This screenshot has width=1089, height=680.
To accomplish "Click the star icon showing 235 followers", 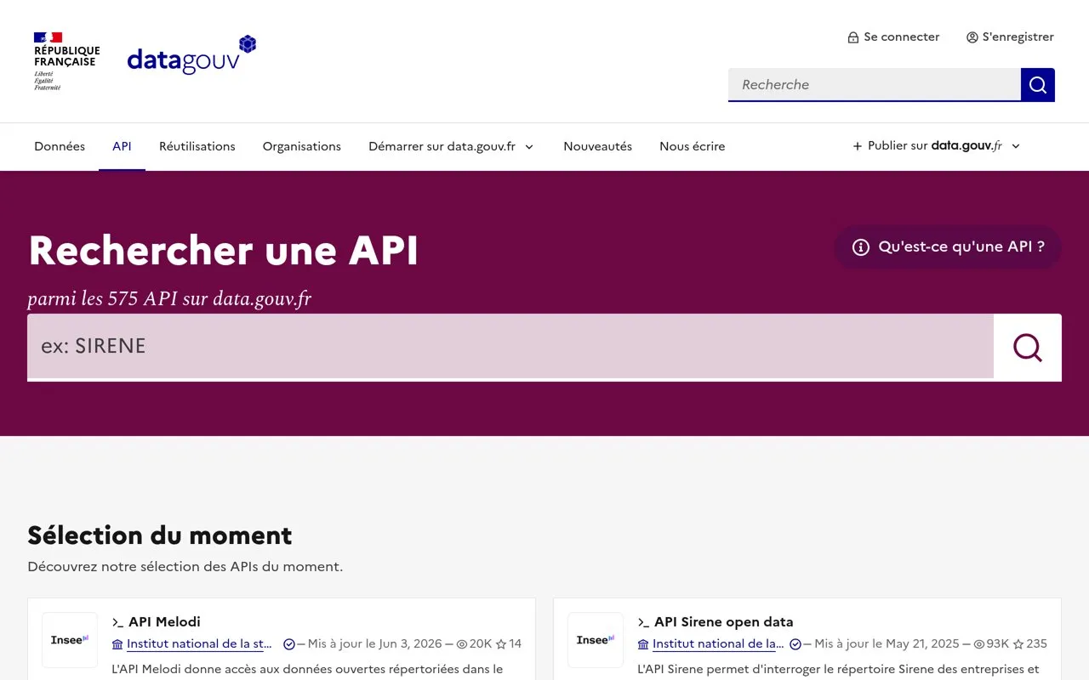I will click(1018, 644).
